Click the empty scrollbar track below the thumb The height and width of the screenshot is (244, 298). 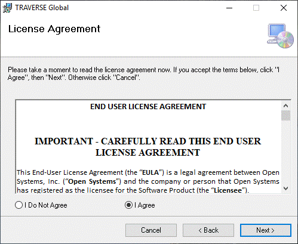286,152
